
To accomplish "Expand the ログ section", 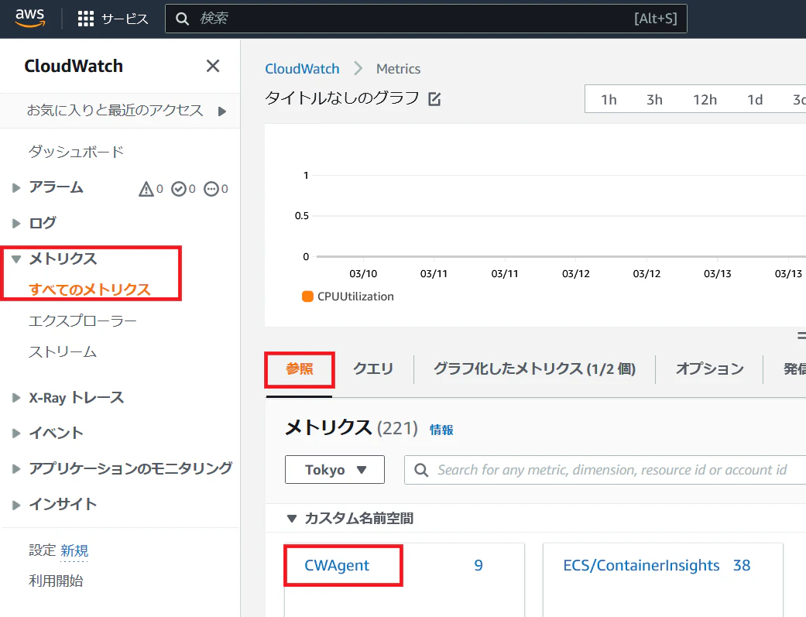I will [16, 223].
